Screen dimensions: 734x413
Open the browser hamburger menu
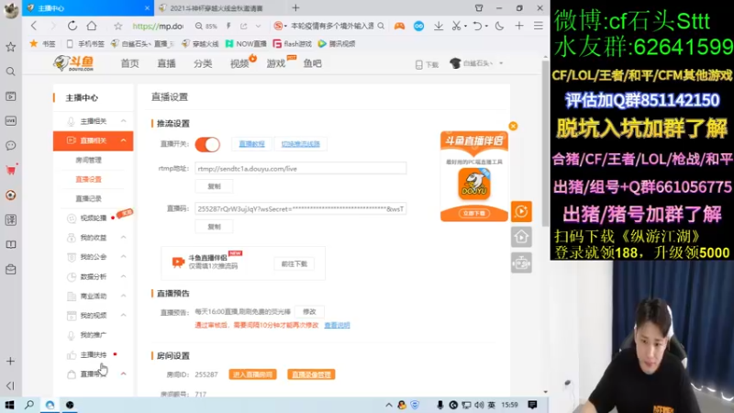539,27
